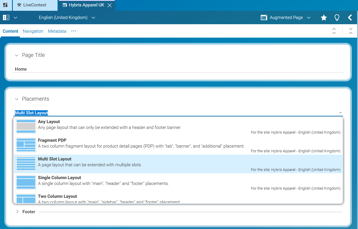Collapse the panel with the left arrow icon

coord(350,18)
